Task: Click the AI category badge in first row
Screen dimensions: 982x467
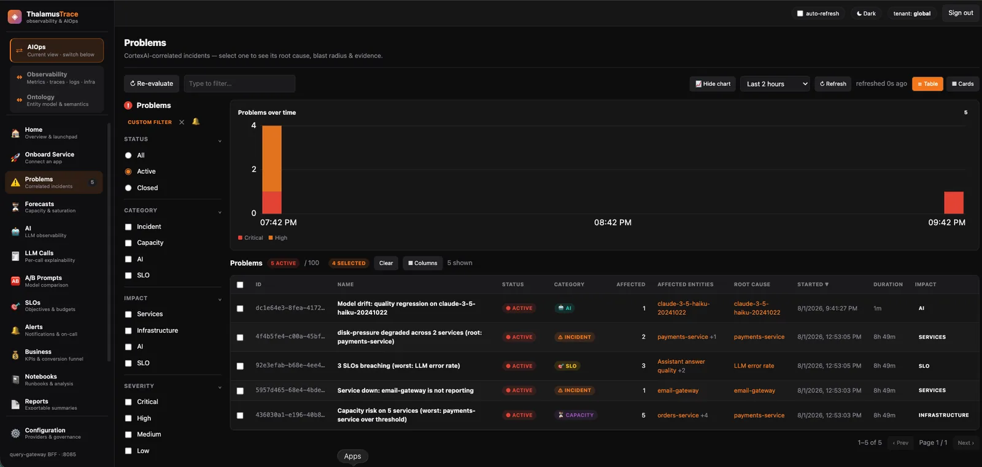Action: tap(565, 308)
